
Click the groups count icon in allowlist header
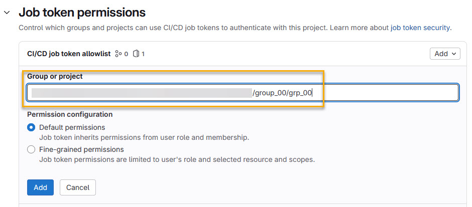point(119,54)
